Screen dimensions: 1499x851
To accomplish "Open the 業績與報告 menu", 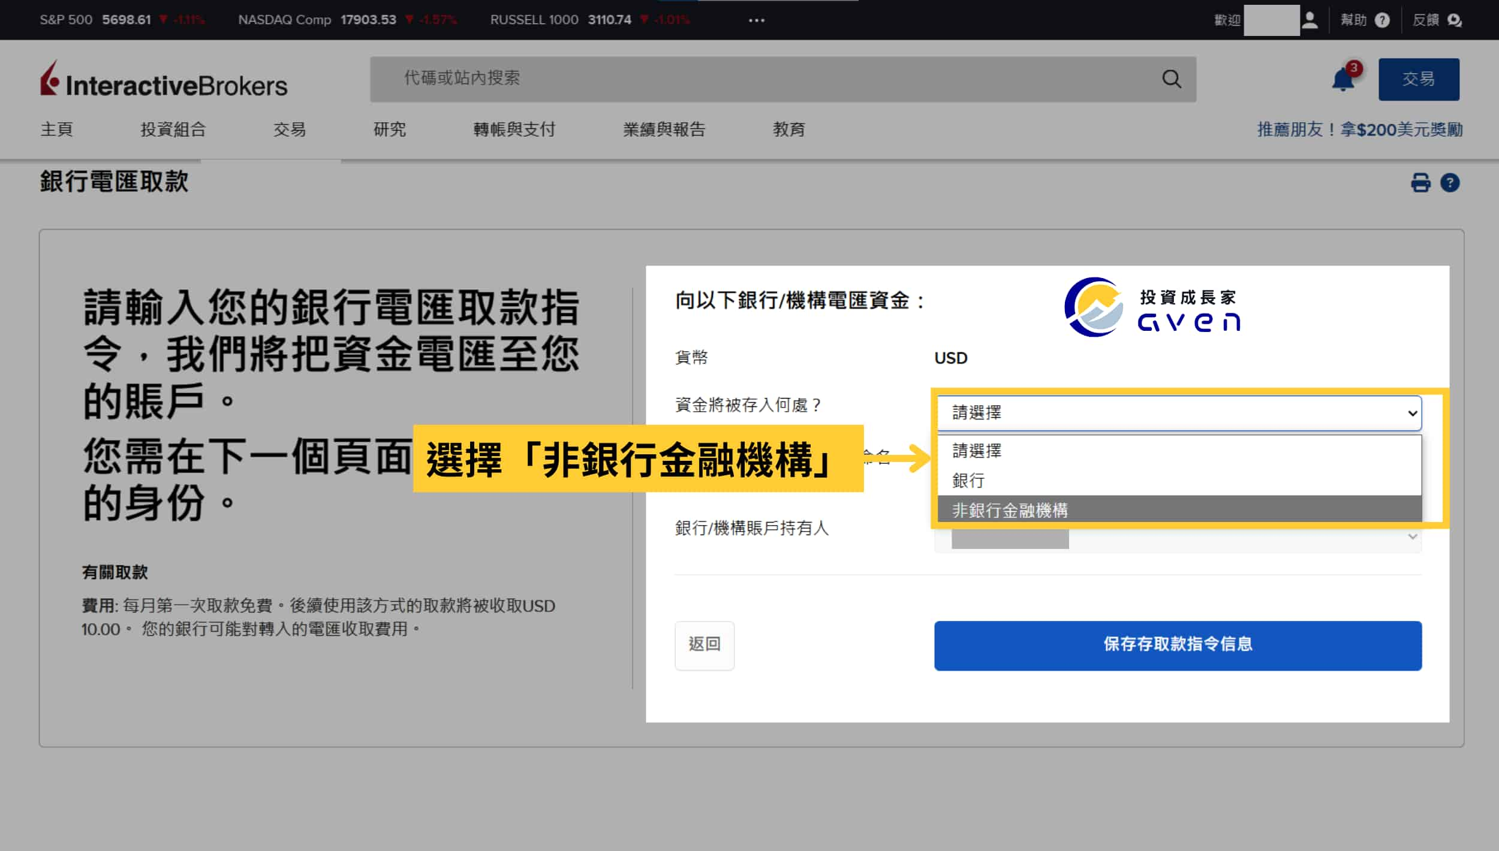I will (664, 129).
